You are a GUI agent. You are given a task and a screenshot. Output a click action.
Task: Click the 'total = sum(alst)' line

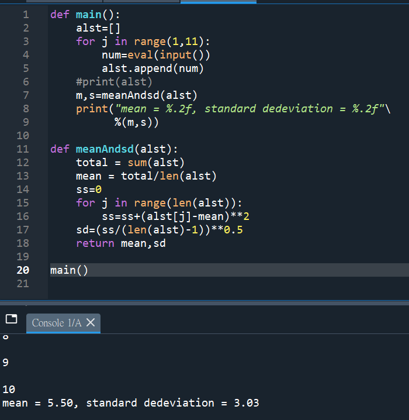click(130, 162)
